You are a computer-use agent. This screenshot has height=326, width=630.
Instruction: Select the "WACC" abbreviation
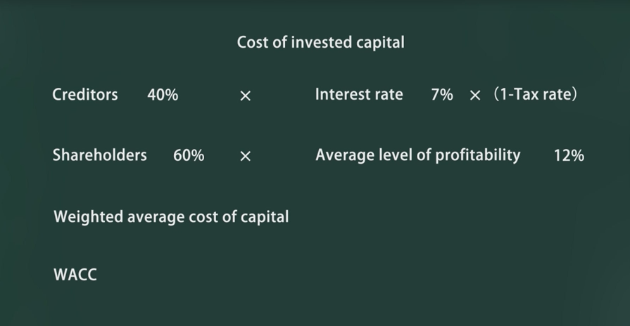click(x=75, y=275)
